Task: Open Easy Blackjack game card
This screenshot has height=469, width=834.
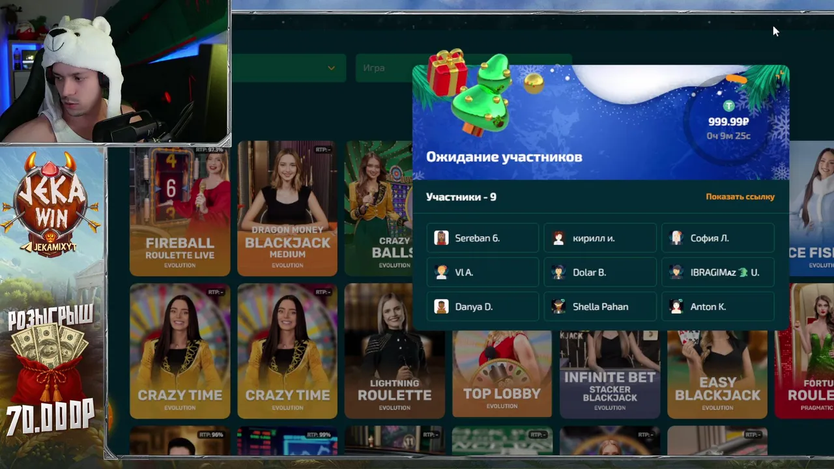Action: [x=717, y=375]
